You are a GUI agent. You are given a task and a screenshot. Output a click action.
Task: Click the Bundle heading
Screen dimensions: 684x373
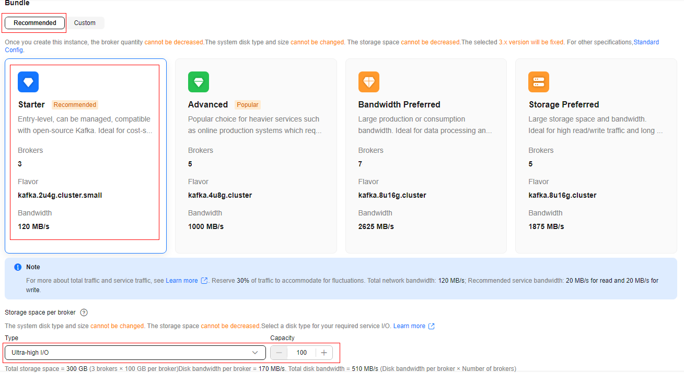tap(17, 3)
